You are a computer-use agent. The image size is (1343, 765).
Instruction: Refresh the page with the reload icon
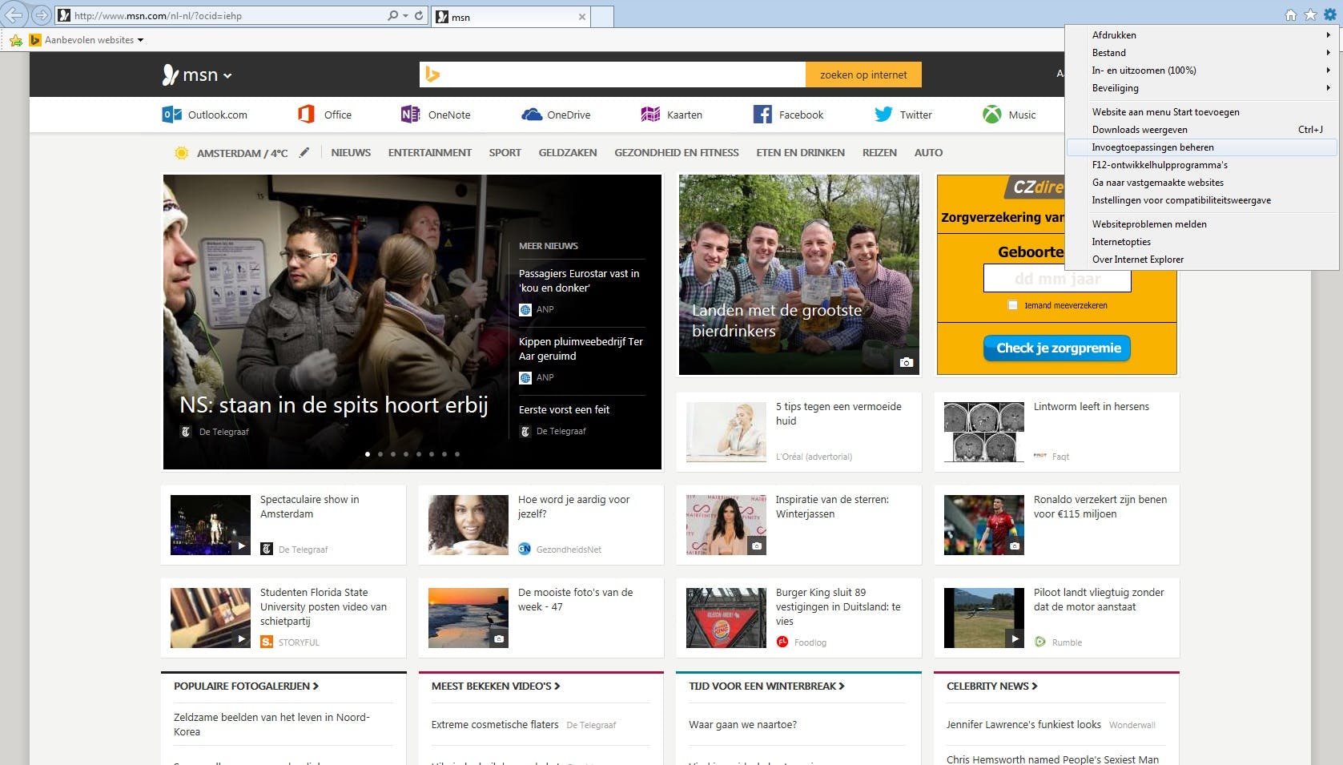pyautogui.click(x=419, y=15)
